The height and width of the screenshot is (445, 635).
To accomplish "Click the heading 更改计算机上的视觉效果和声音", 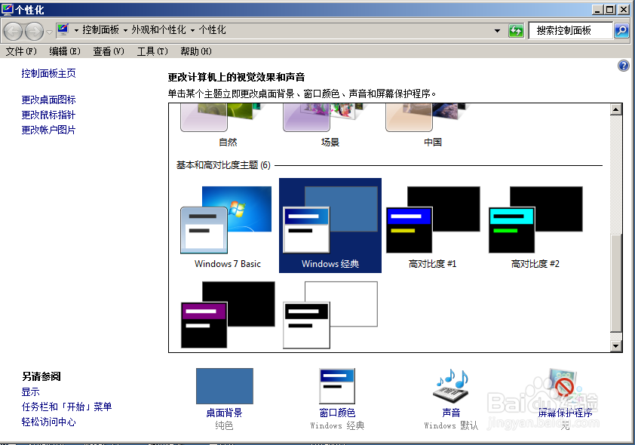I will 237,77.
